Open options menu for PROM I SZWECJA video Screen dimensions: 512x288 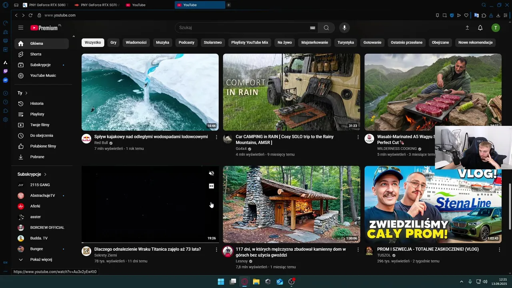(499, 250)
